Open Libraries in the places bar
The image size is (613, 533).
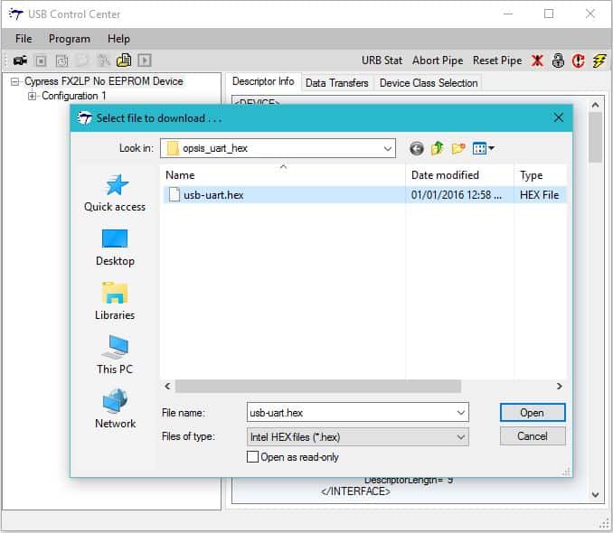pos(115,301)
